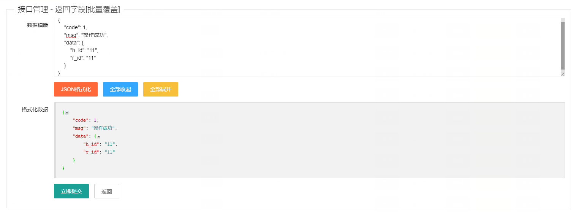The height and width of the screenshot is (217, 576).
Task: Click the JSON格式化 button
Action: click(x=76, y=89)
